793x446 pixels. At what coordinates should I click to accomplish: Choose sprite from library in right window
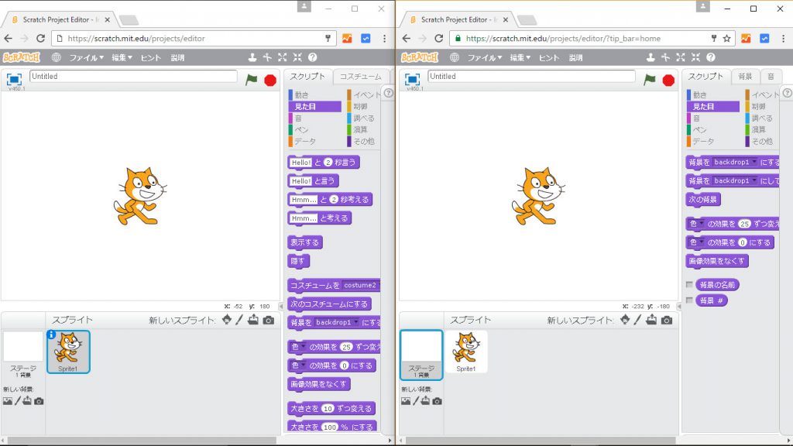point(625,320)
